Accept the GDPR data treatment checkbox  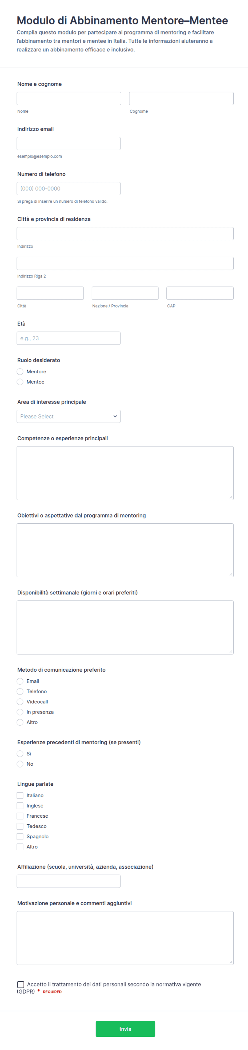(x=21, y=984)
